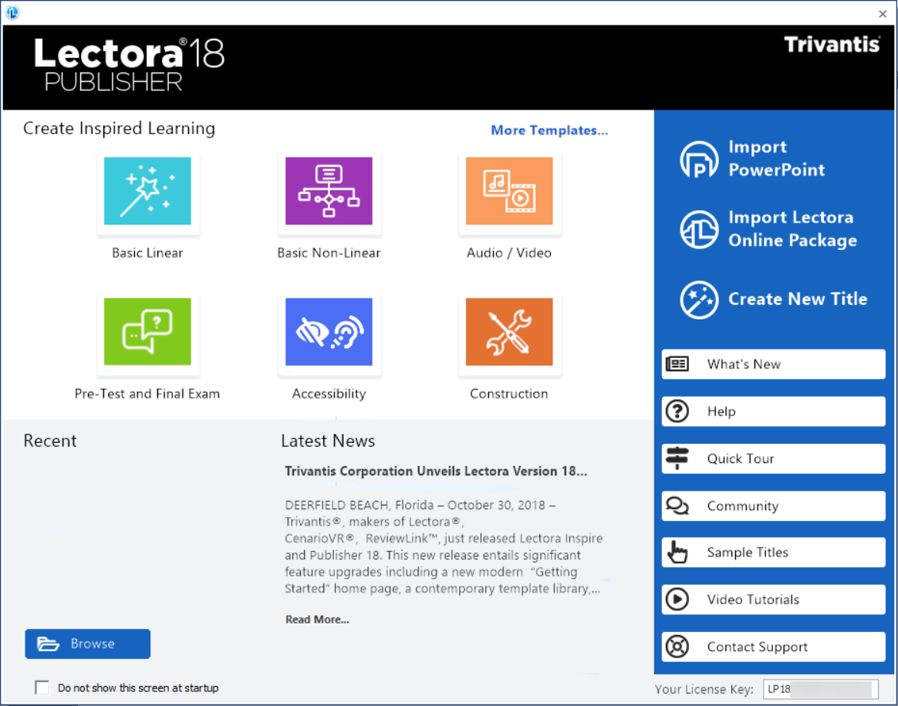Click the Community chat bubbles icon
Viewport: 898px width, 706px height.
(677, 505)
